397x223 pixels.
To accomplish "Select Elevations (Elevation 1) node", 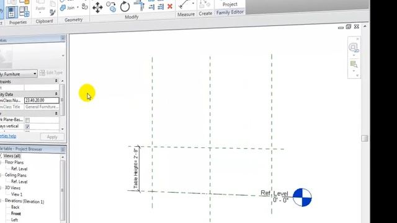I will pyautogui.click(x=25, y=201).
